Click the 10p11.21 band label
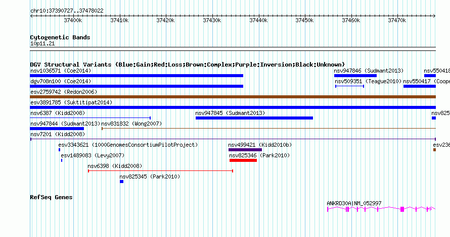The width and height of the screenshot is (450, 237). click(42, 44)
